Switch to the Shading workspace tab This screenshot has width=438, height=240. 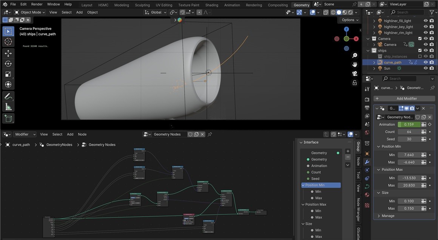(x=211, y=5)
